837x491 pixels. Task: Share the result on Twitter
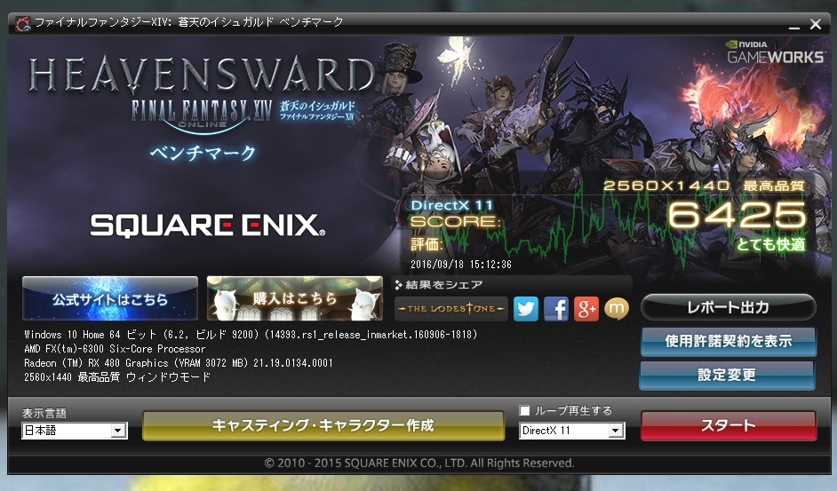pyautogui.click(x=526, y=308)
